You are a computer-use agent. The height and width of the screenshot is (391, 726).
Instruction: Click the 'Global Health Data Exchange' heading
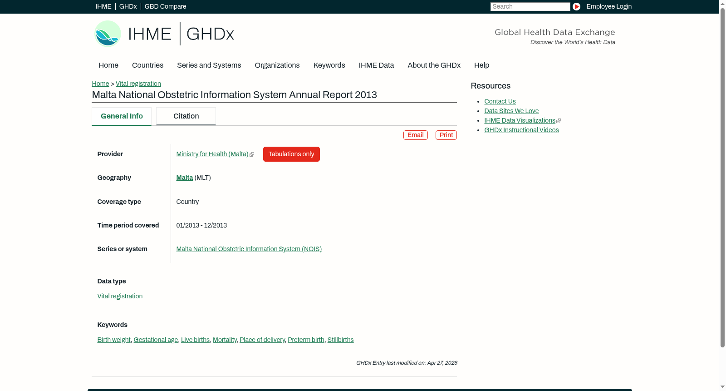[x=555, y=32]
